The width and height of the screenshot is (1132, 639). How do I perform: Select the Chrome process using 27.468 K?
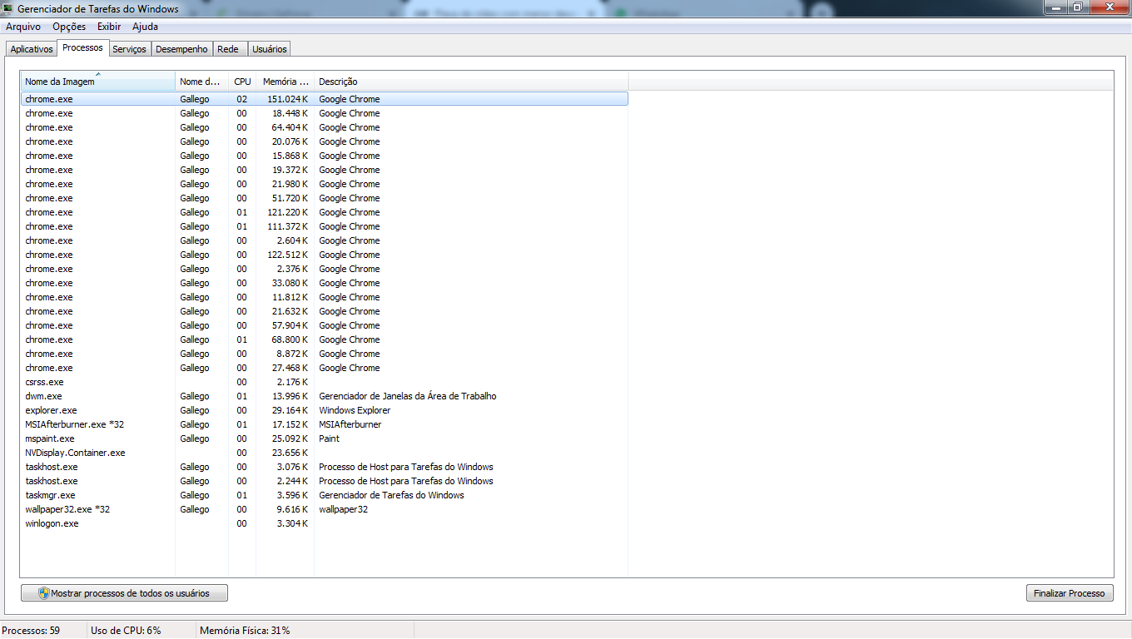pyautogui.click(x=325, y=368)
